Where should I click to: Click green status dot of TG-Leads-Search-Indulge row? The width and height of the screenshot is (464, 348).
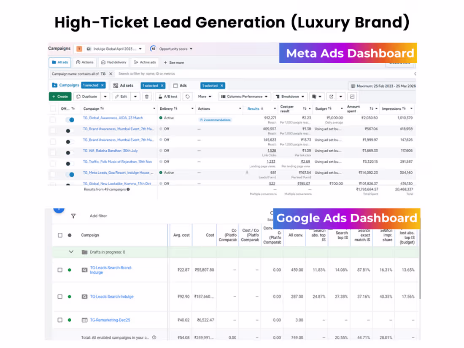(x=70, y=297)
